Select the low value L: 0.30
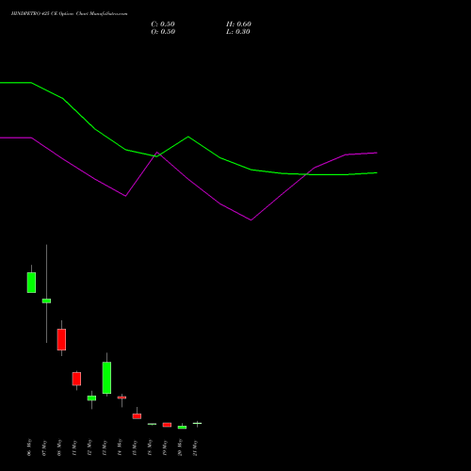This screenshot has height=471, width=471. (x=238, y=32)
